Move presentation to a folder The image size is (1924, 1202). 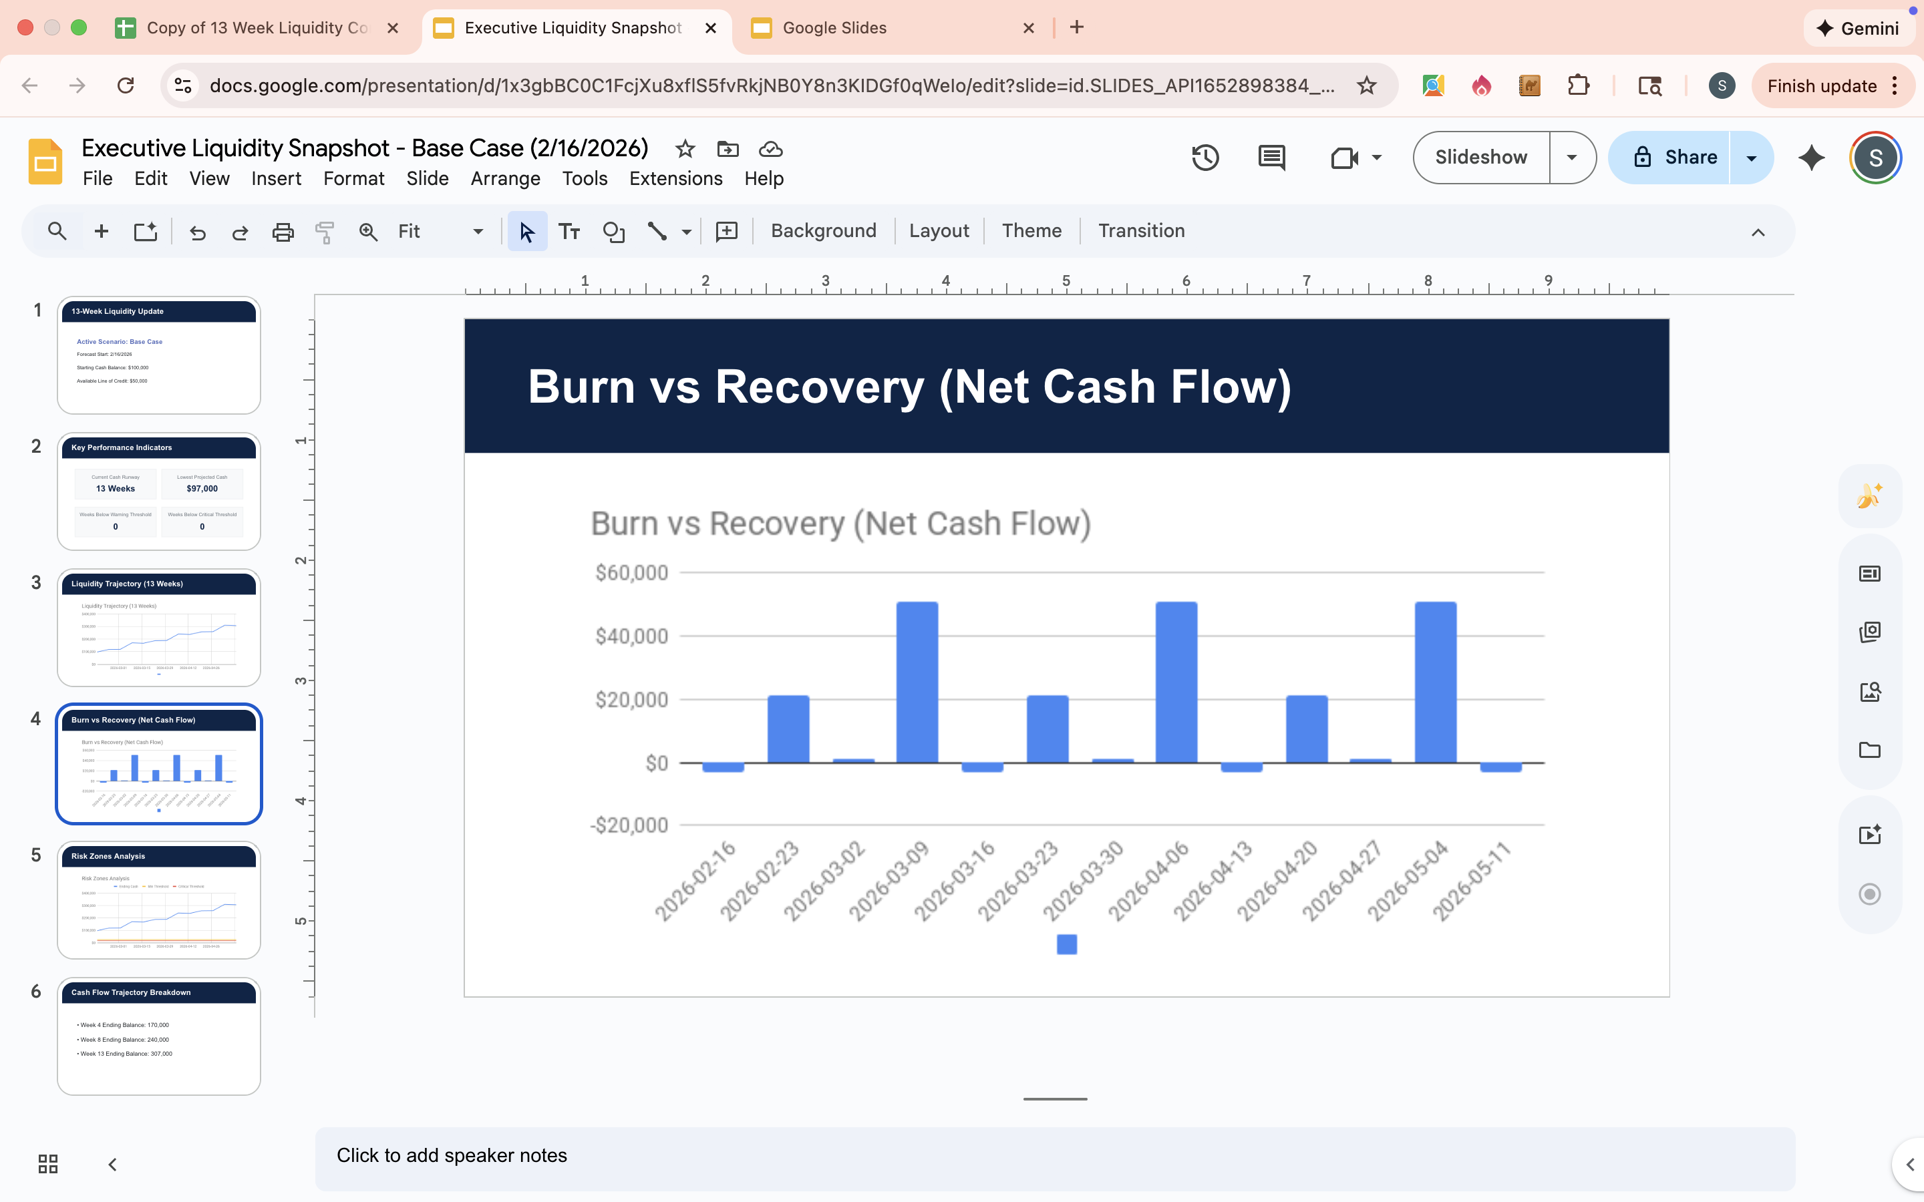tap(728, 149)
